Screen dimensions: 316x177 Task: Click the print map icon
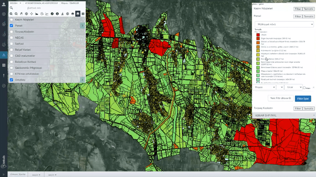pos(73,14)
